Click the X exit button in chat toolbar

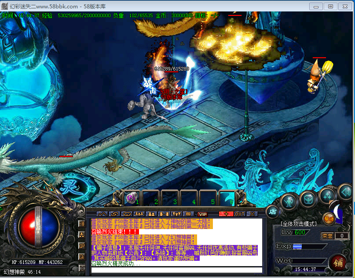pyautogui.click(x=252, y=214)
